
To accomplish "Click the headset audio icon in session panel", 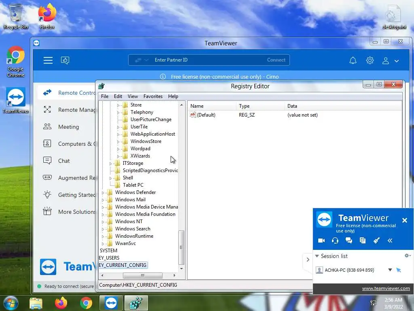I will click(335, 241).
